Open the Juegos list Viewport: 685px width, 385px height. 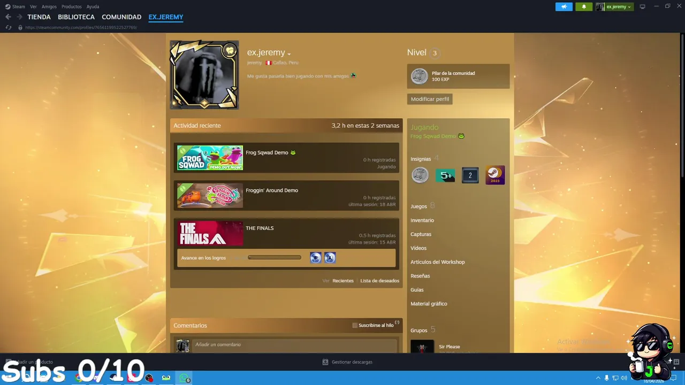click(418, 206)
